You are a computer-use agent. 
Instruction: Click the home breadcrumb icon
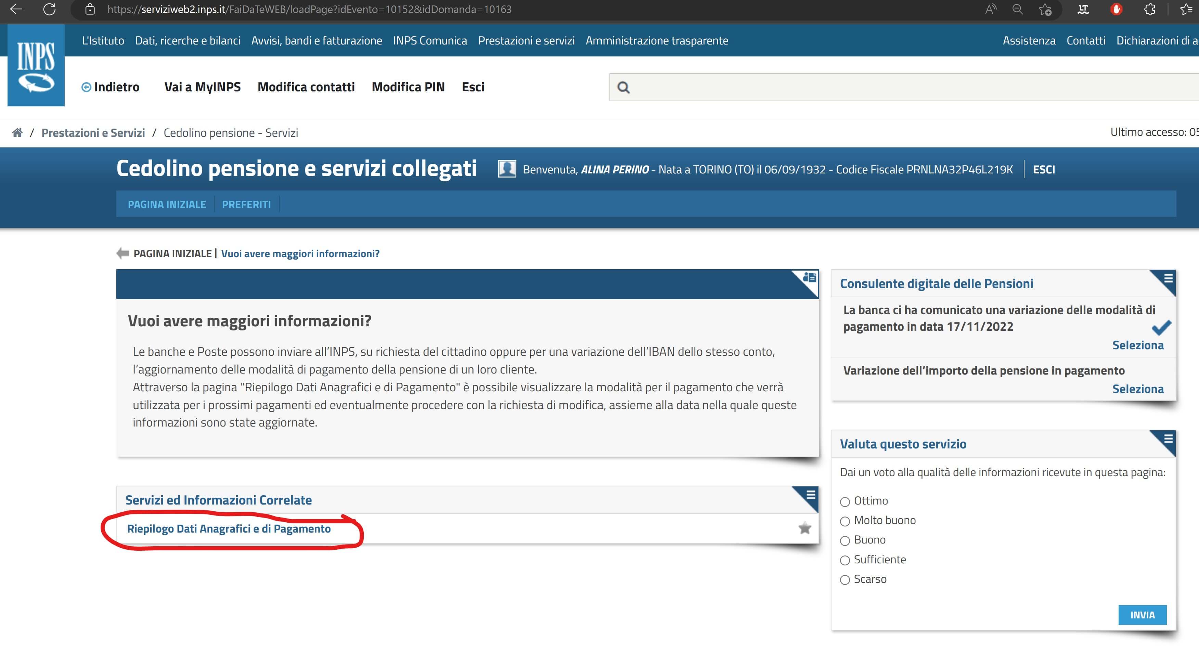point(17,133)
